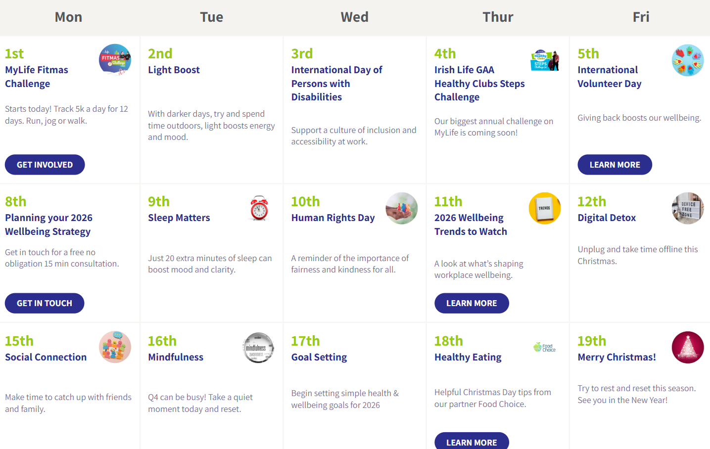Click the yellow Trends notebook icon

tap(544, 208)
